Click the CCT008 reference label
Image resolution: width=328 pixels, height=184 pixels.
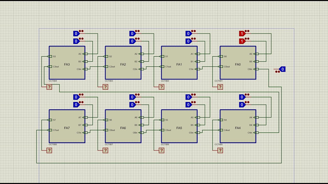(53, 145)
